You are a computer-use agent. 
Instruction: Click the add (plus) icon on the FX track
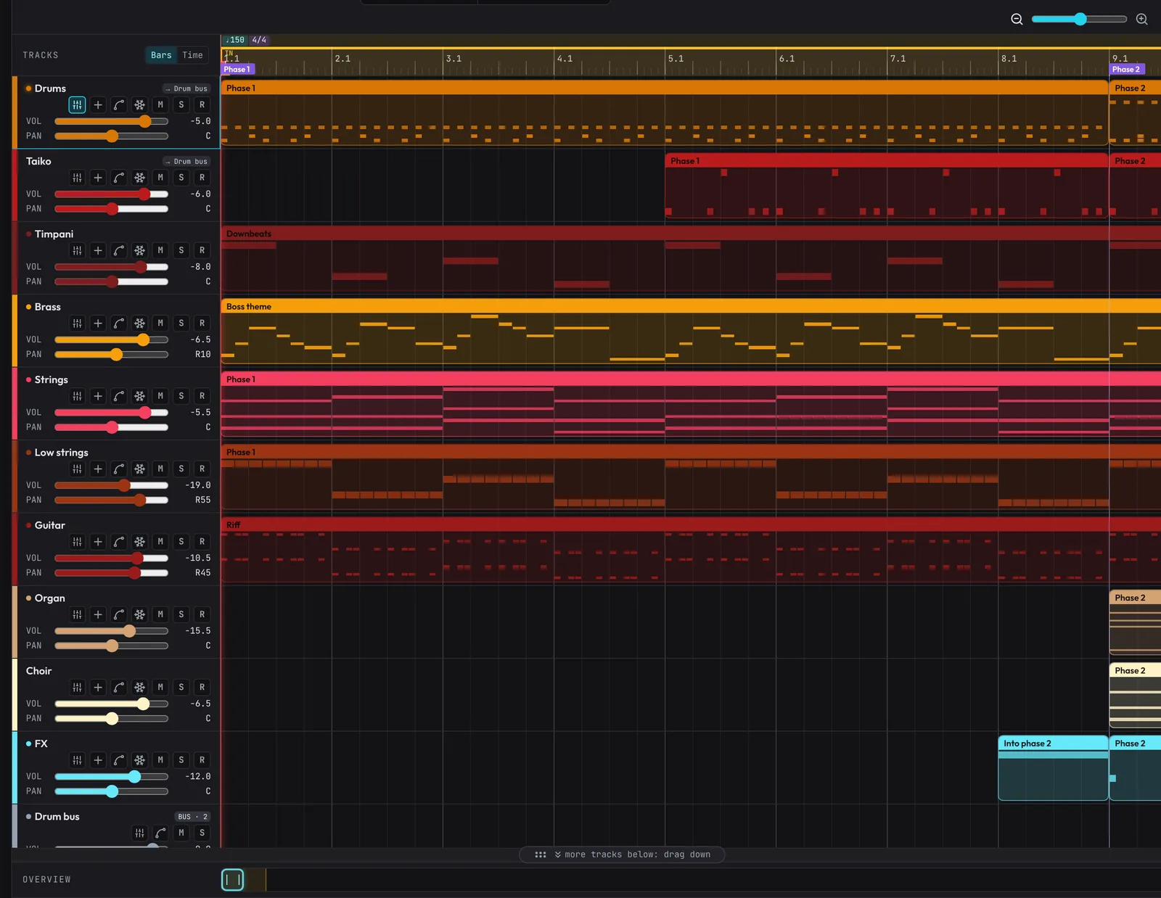pyautogui.click(x=98, y=760)
